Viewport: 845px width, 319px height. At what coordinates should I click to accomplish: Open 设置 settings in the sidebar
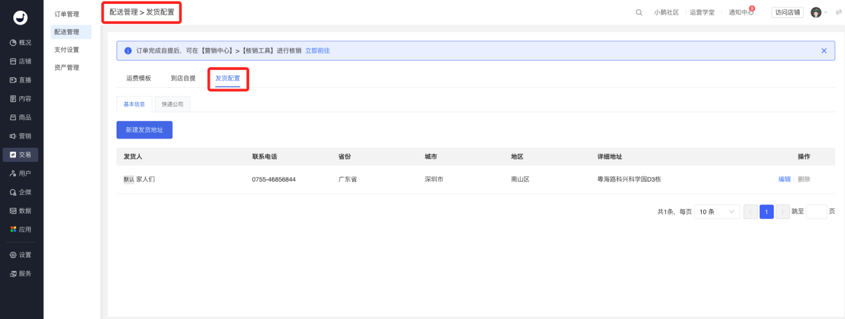click(21, 255)
